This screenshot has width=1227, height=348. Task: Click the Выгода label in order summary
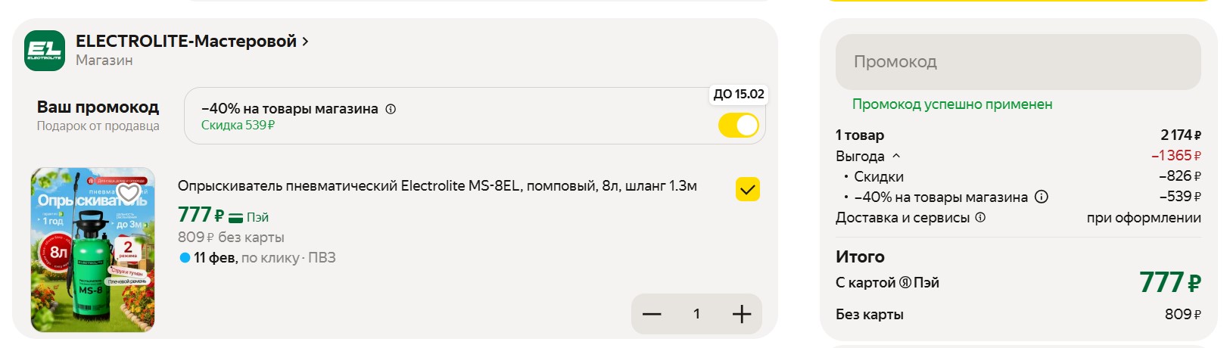860,156
